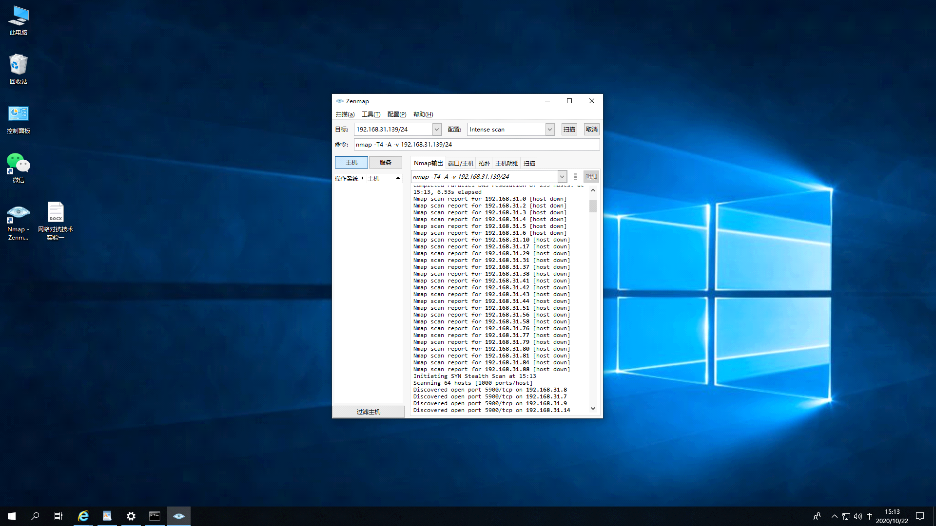Open the 工具(T) menu
936x526 pixels.
pos(370,114)
